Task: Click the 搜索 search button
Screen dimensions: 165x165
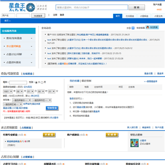Action: coord(137,7)
